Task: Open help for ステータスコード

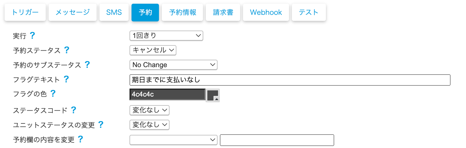Action: point(74,110)
